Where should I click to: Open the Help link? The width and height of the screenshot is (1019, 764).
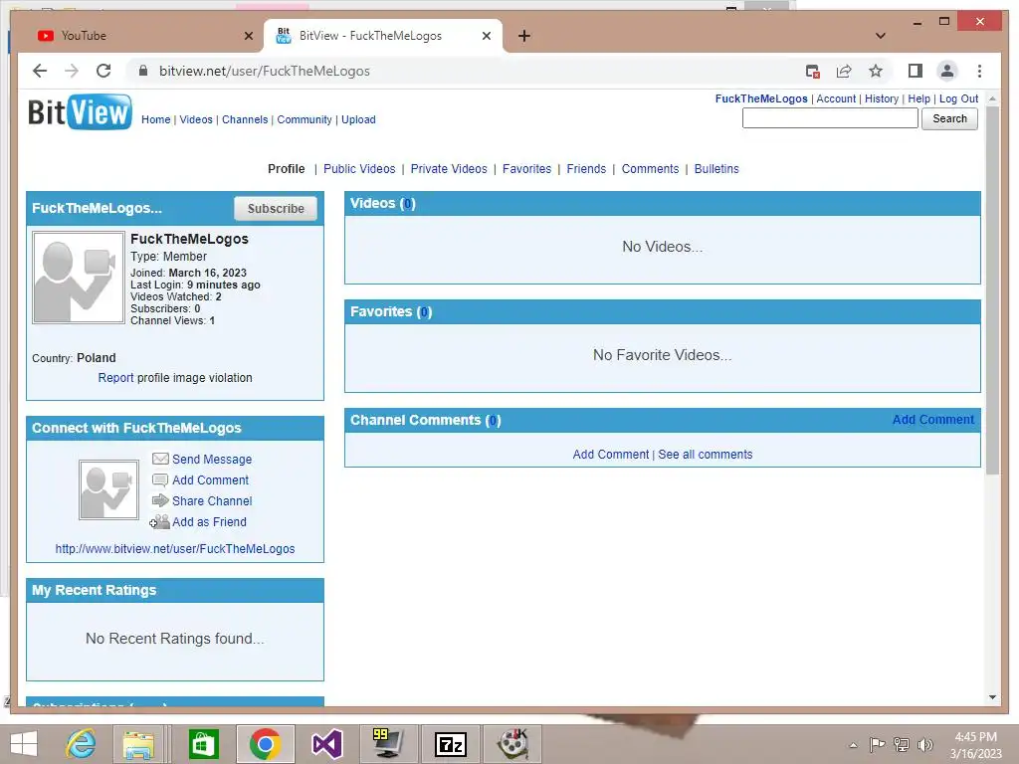tap(918, 98)
